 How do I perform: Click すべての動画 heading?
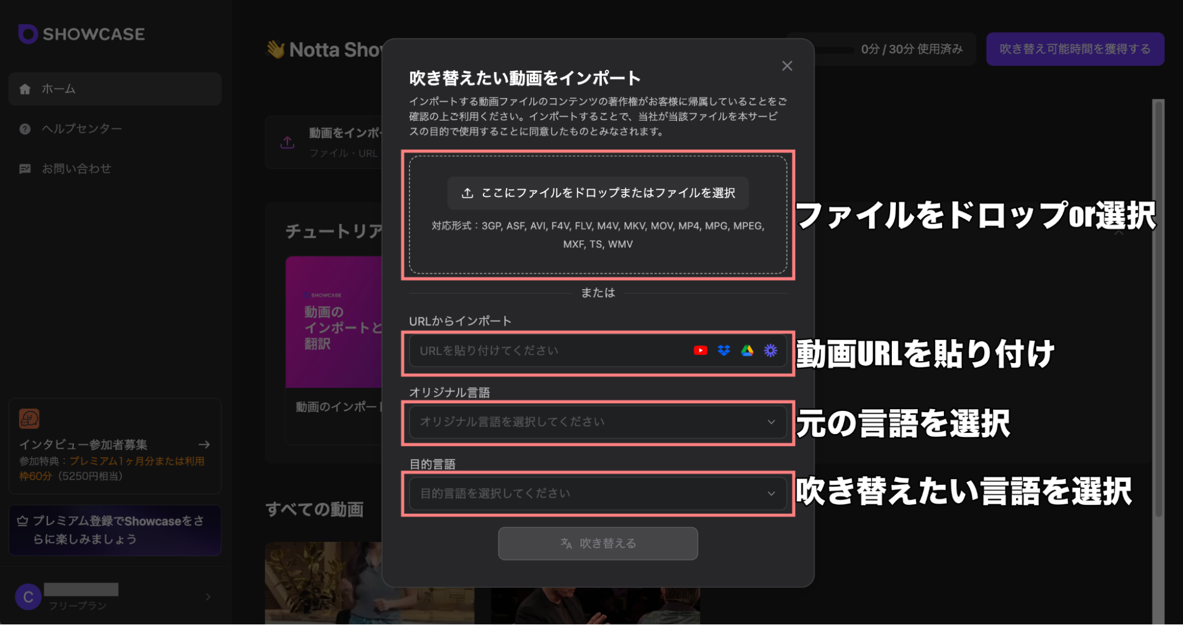pos(314,510)
